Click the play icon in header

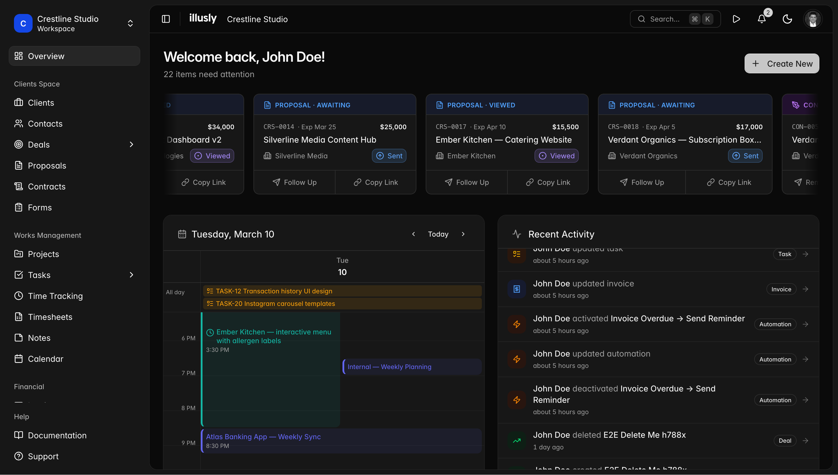pyautogui.click(x=736, y=19)
